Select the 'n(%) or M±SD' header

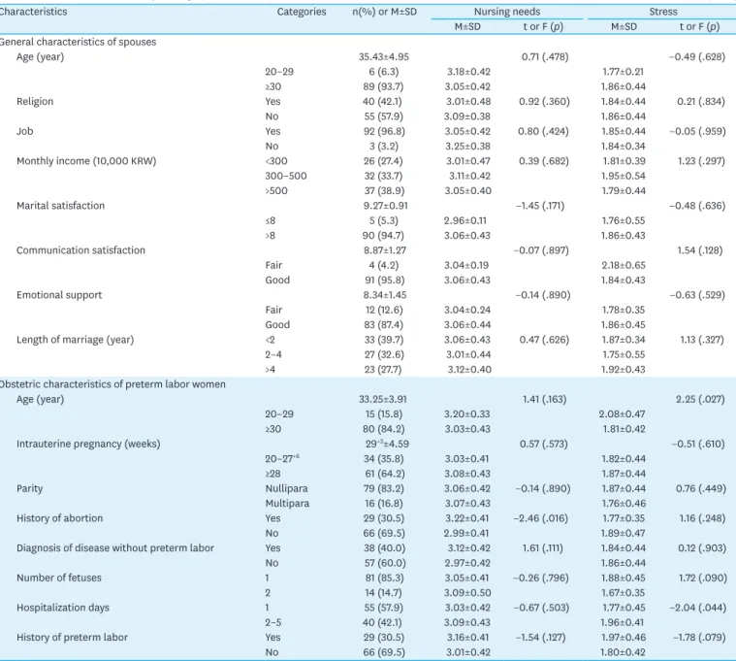(x=384, y=12)
